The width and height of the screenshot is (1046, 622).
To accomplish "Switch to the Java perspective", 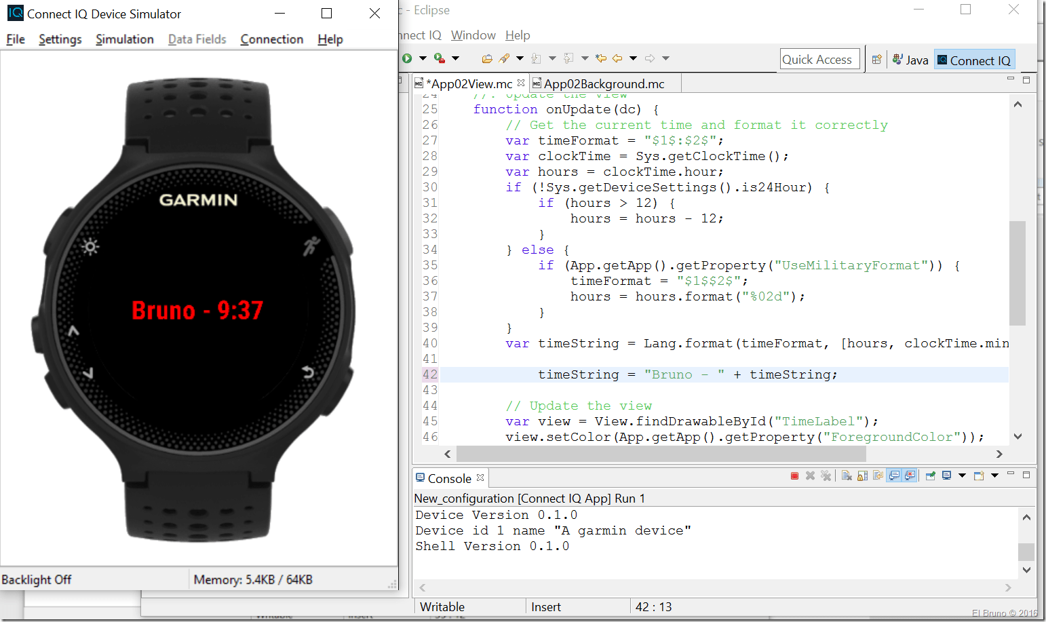I will pos(910,60).
